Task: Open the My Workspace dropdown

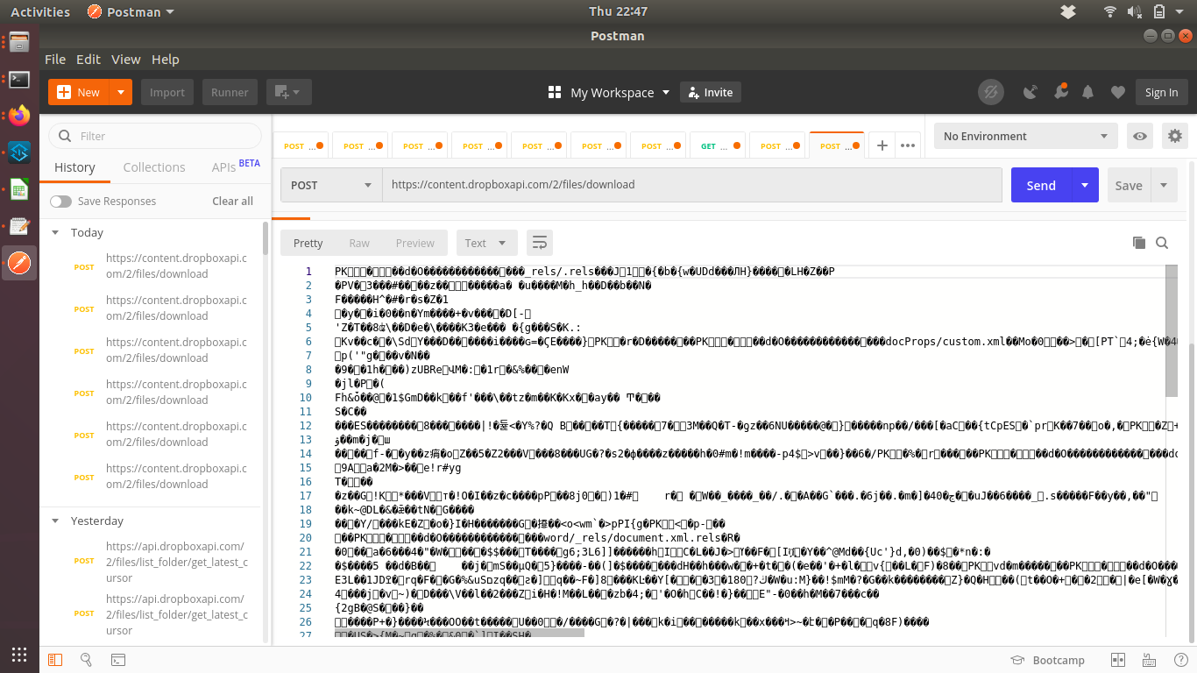Action: point(609,92)
